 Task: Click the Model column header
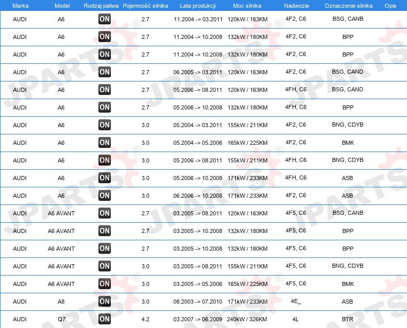point(62,6)
